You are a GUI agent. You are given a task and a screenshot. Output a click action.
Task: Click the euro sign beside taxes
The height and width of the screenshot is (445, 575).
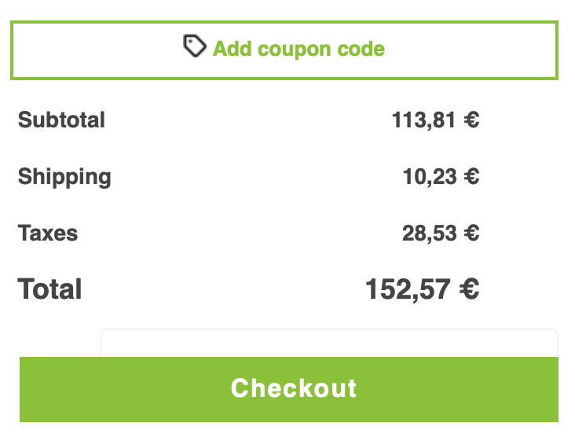click(471, 233)
